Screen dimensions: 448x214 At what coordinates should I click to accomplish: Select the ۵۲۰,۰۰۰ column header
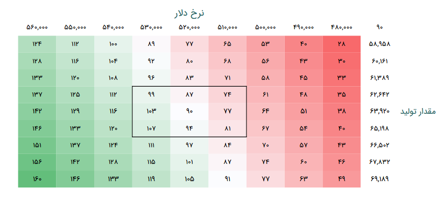[189, 27]
